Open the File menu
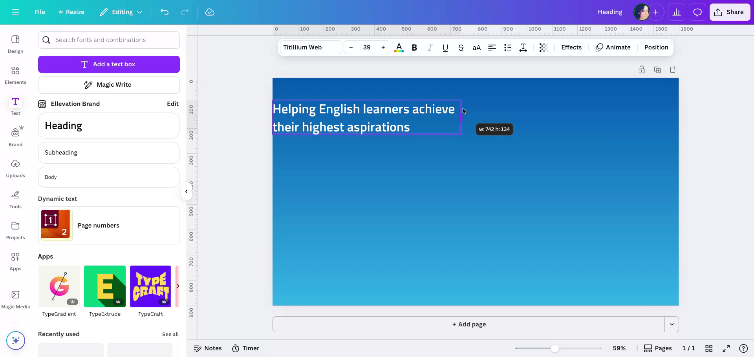Image resolution: width=754 pixels, height=357 pixels. tap(39, 12)
